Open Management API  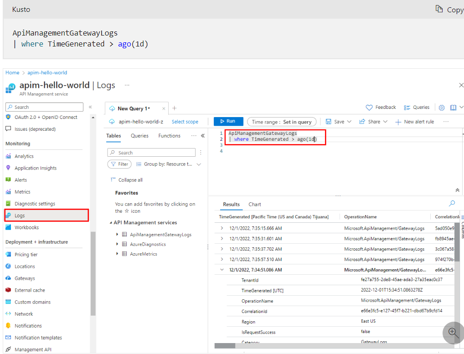pyautogui.click(x=33, y=349)
